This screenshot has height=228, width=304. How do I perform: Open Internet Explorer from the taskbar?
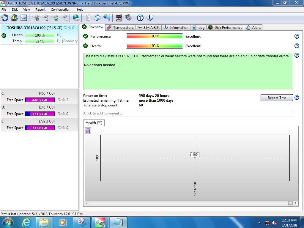(x=26, y=222)
